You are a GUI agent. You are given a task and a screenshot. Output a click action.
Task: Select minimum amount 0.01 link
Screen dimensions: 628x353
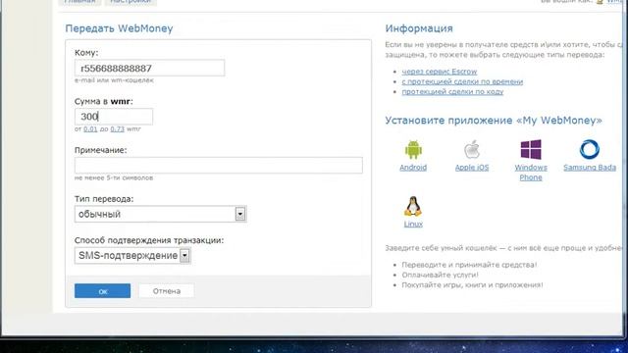[90, 129]
